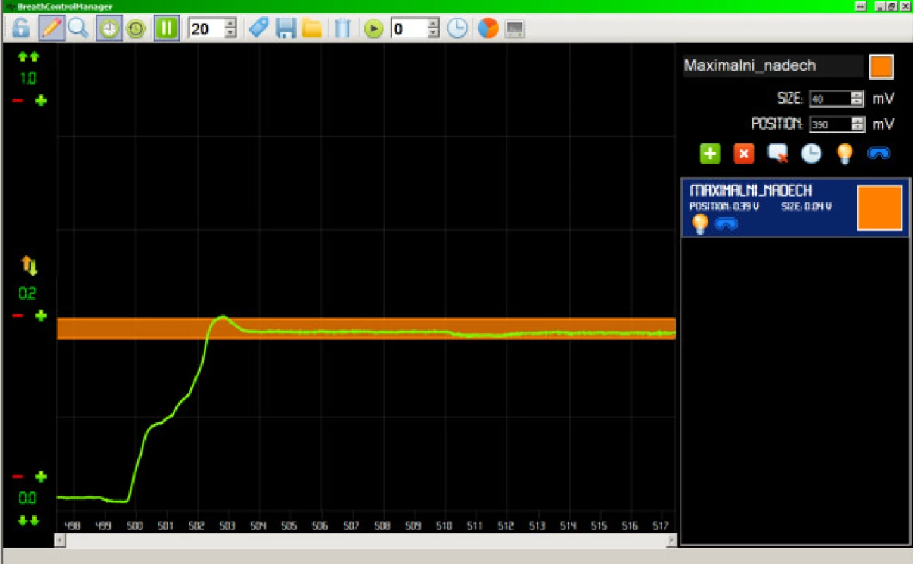Image resolution: width=913 pixels, height=564 pixels.
Task: Toggle the green clock button in toolbar
Action: coord(109,28)
